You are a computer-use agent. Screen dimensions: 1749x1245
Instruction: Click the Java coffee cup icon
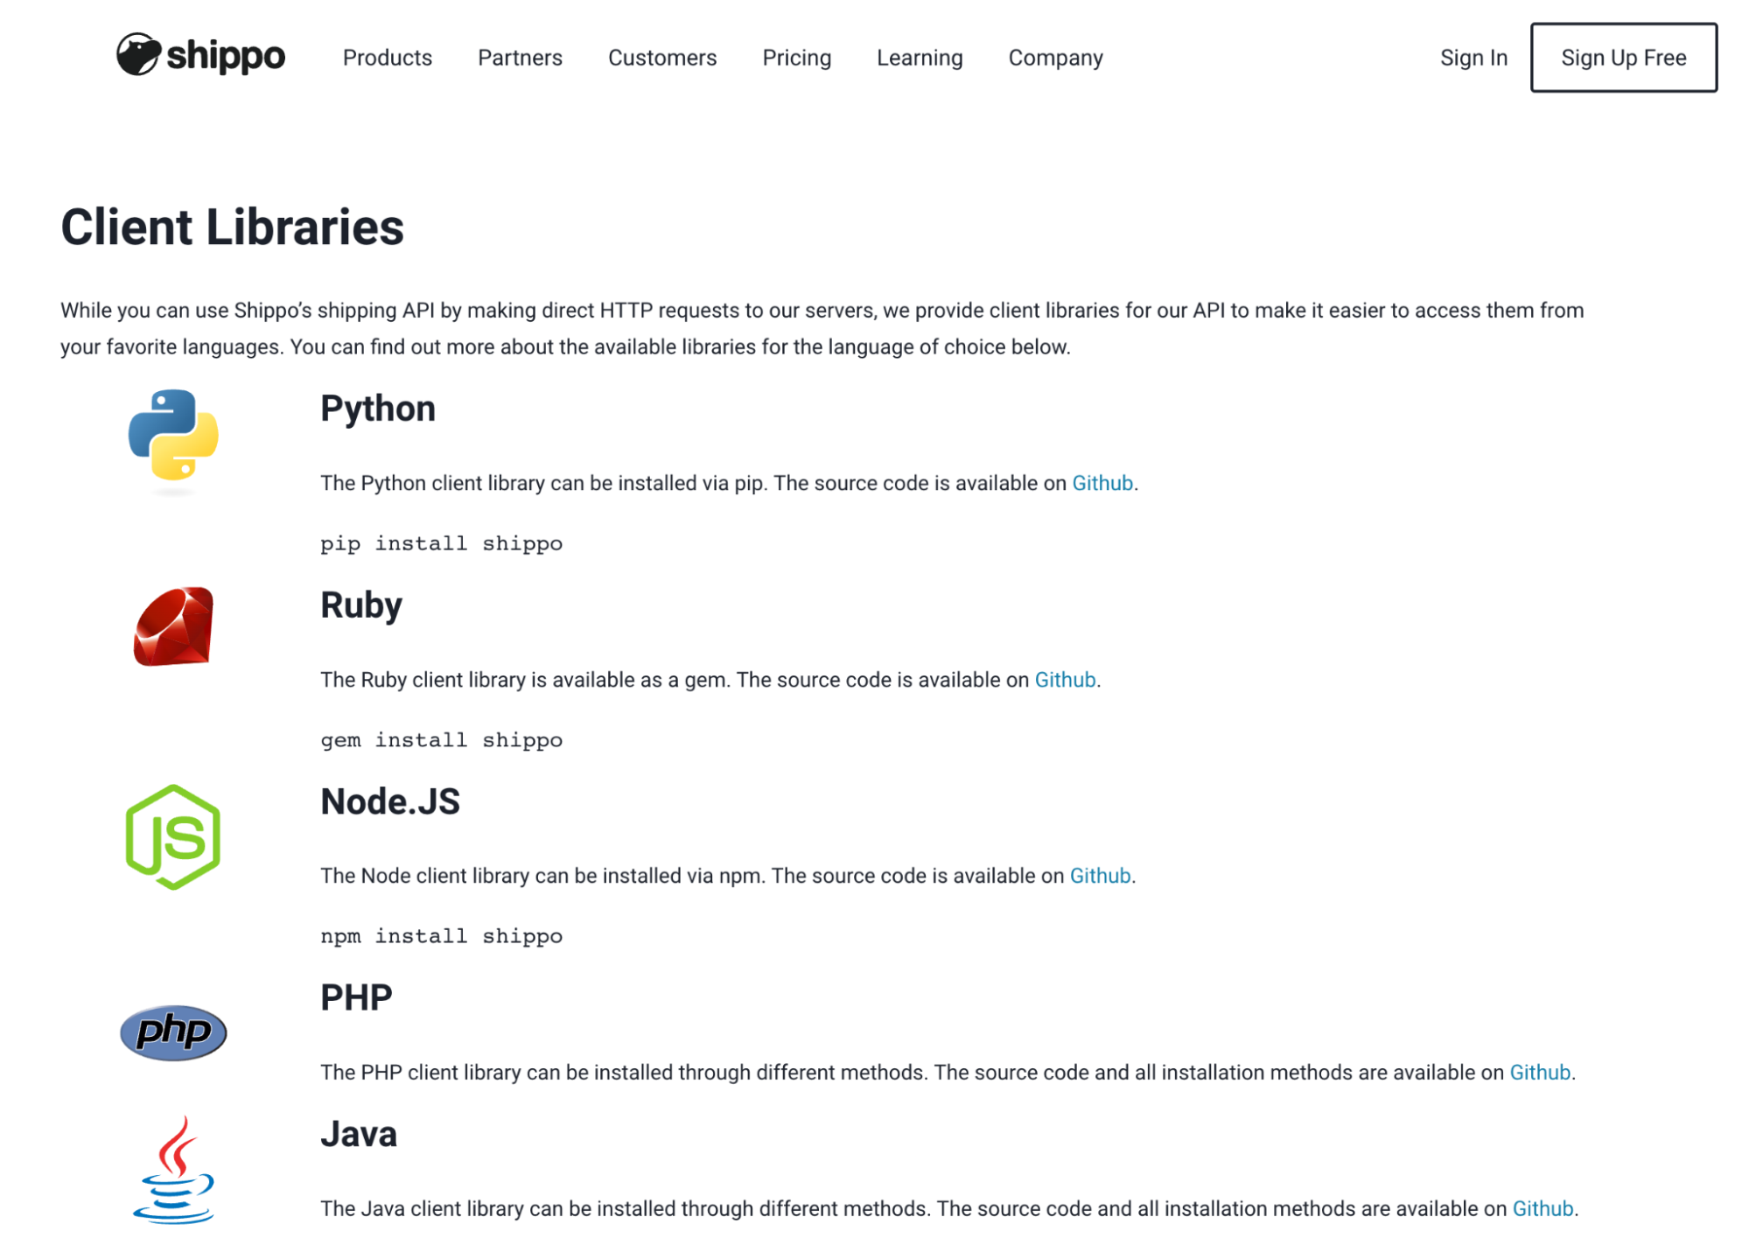[x=173, y=1170]
